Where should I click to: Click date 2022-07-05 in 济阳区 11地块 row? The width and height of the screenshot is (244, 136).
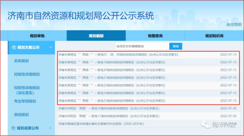228,116
